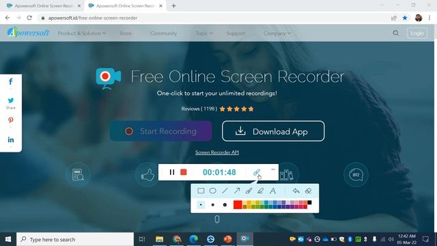The image size is (437, 246).
Task: Click the Start Recording button
Action: [161, 131]
